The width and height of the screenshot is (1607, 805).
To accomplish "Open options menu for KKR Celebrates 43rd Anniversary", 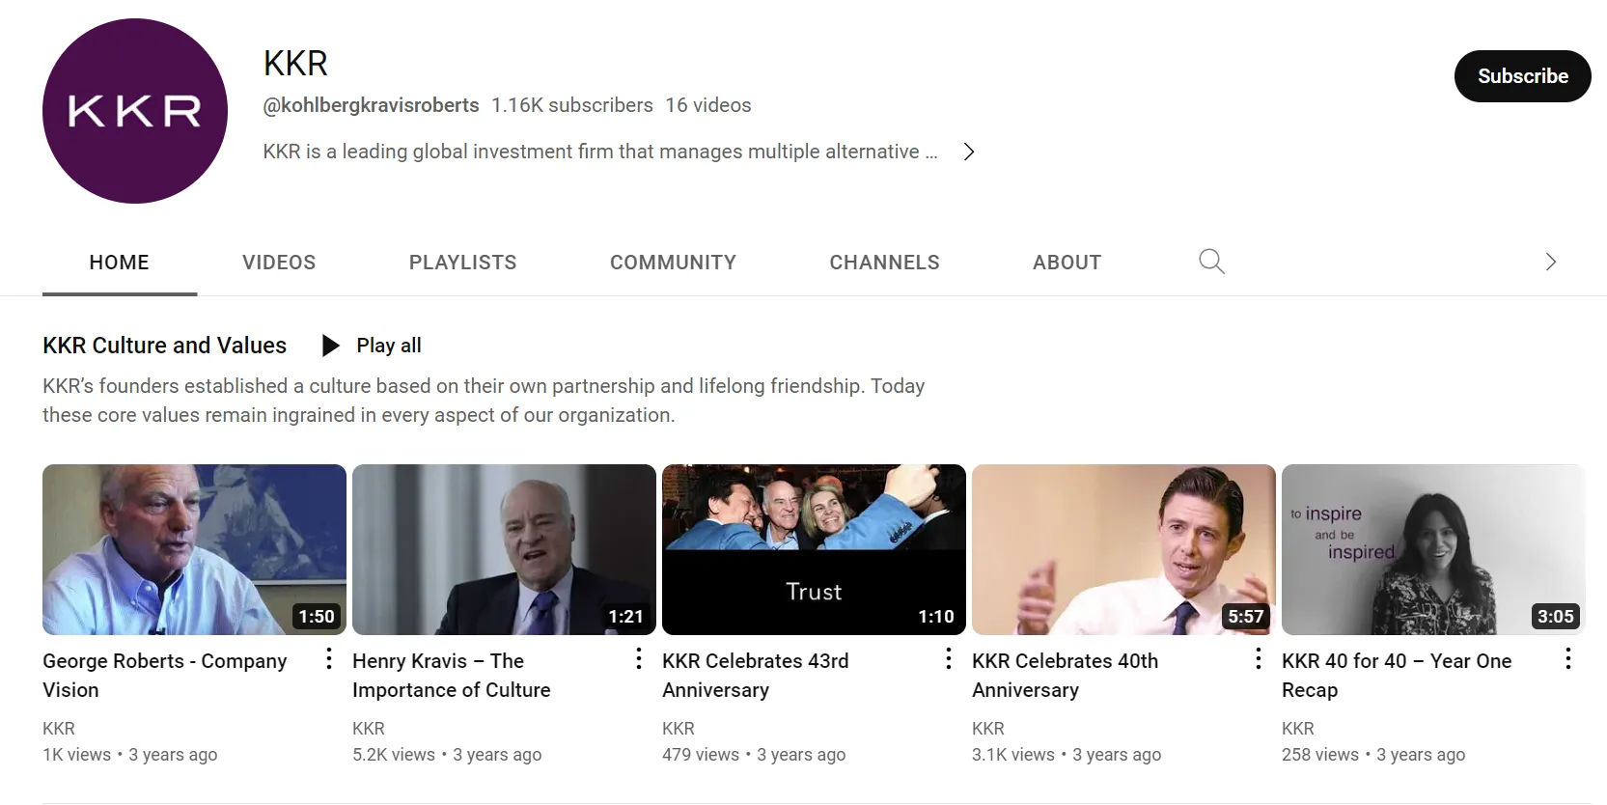I will (949, 659).
